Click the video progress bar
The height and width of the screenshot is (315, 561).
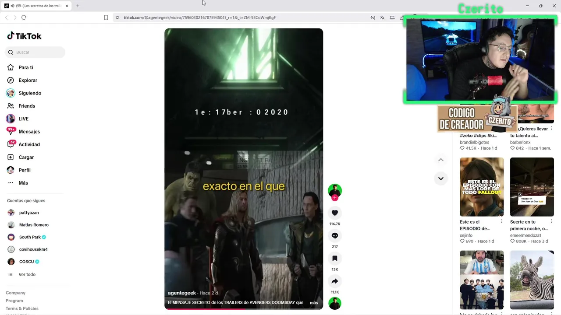[x=244, y=309]
